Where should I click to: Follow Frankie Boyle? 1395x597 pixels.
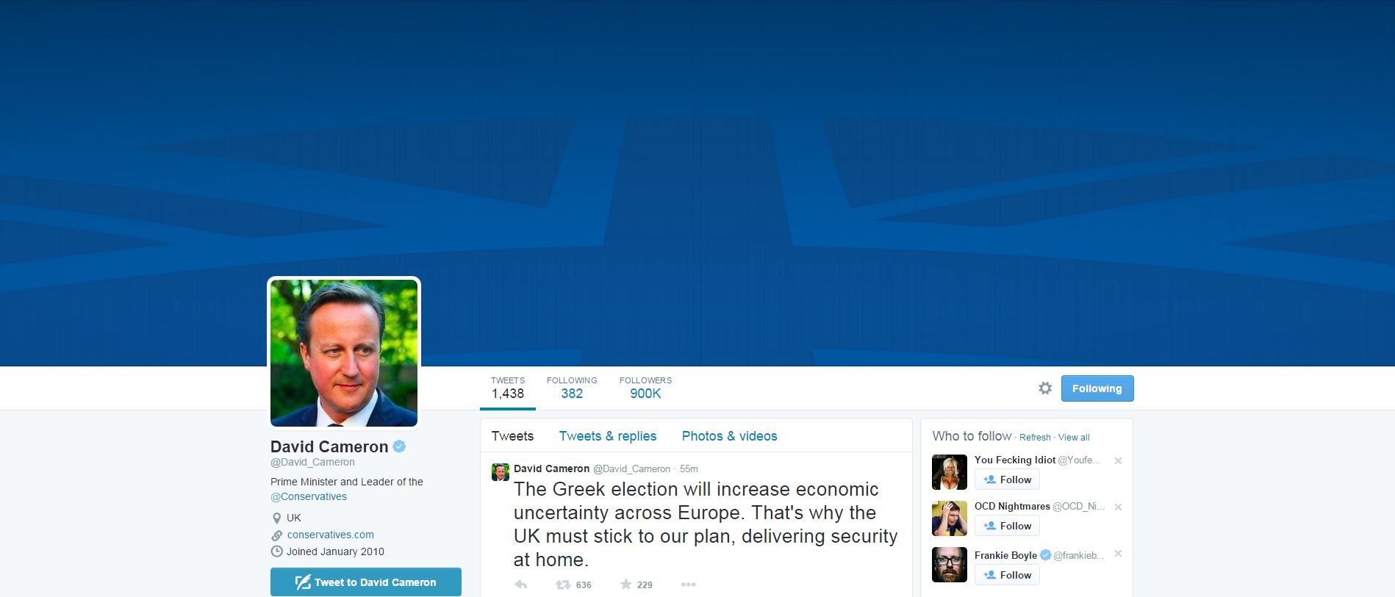(1007, 575)
